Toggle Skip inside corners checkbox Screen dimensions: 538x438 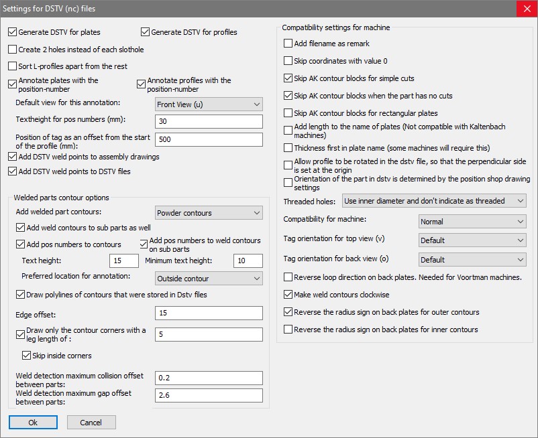point(26,356)
